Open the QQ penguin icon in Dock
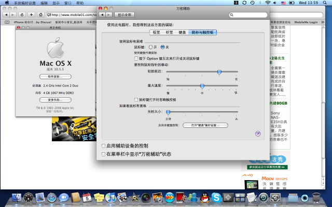Image resolution: width=332 pixels, height=207 pixels. tap(205, 198)
